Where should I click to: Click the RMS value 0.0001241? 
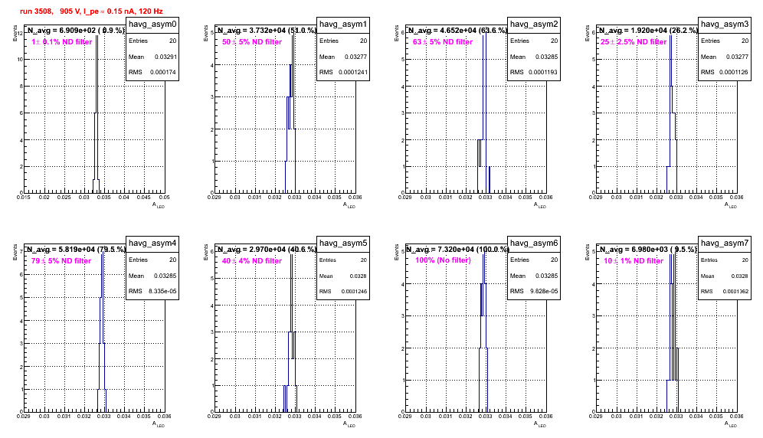[x=352, y=72]
